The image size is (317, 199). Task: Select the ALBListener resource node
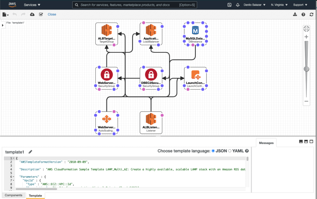151,123
